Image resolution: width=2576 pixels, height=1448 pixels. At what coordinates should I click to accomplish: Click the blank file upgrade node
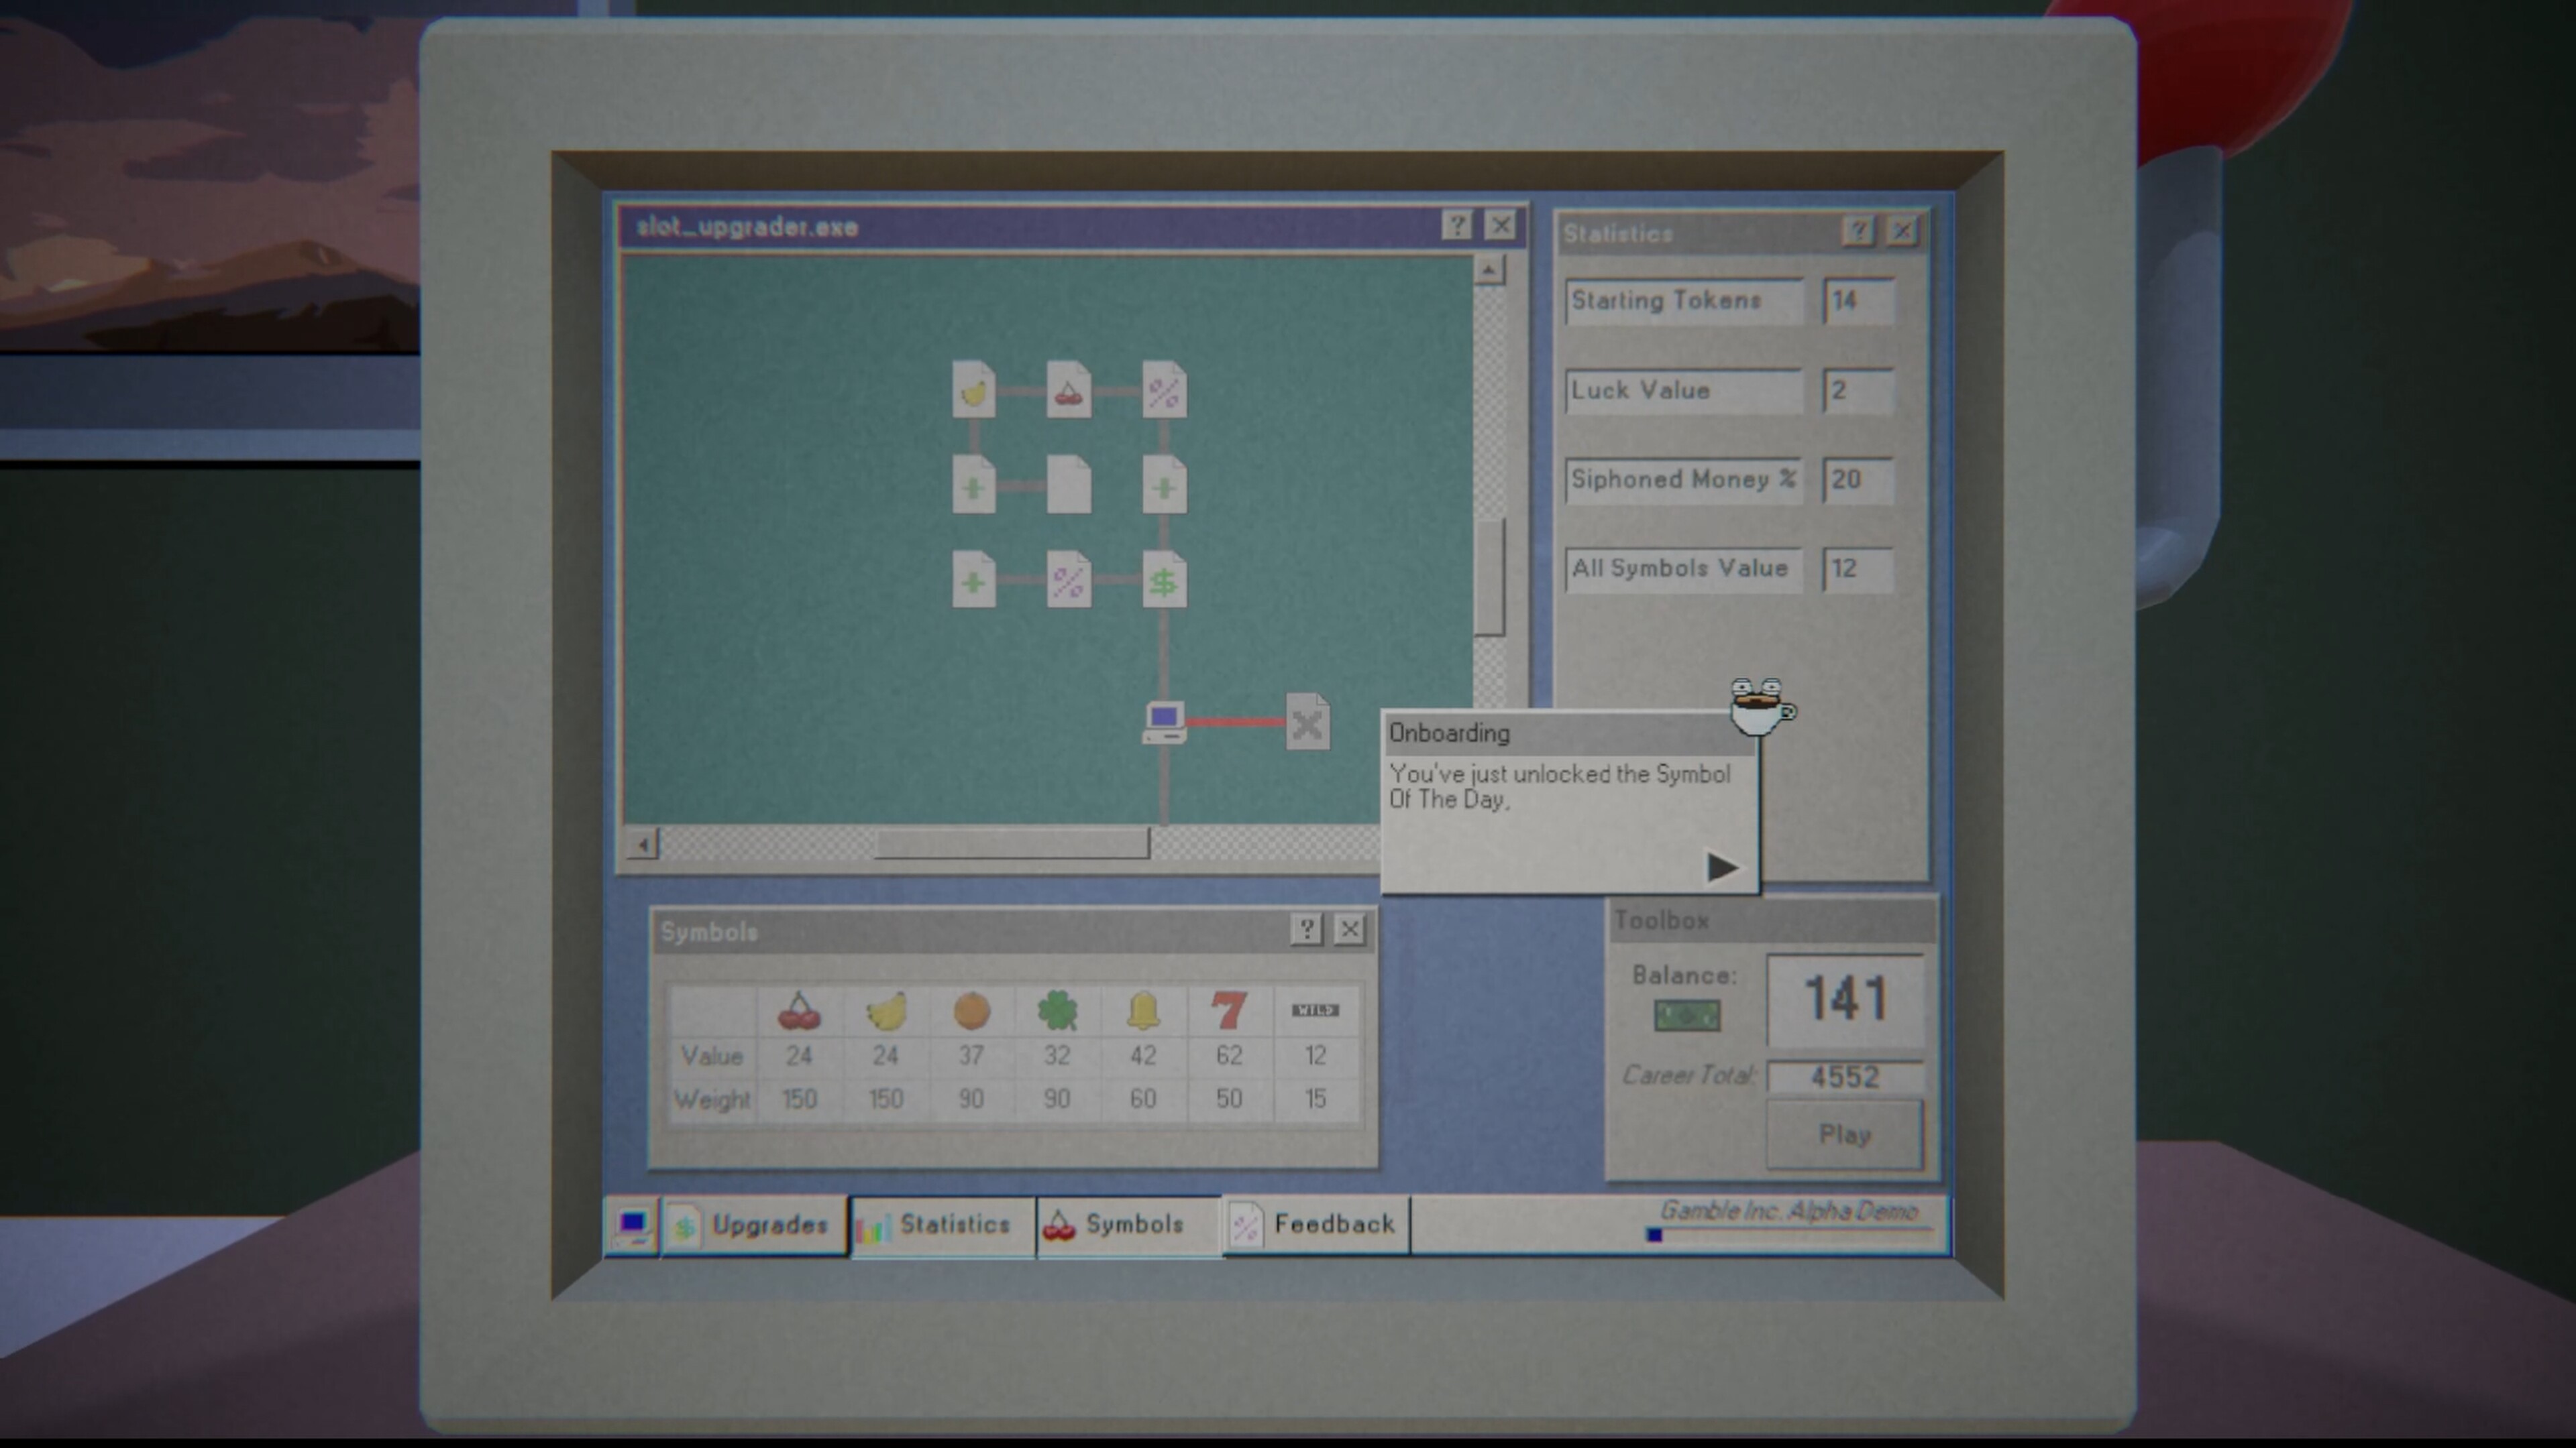tap(1068, 485)
